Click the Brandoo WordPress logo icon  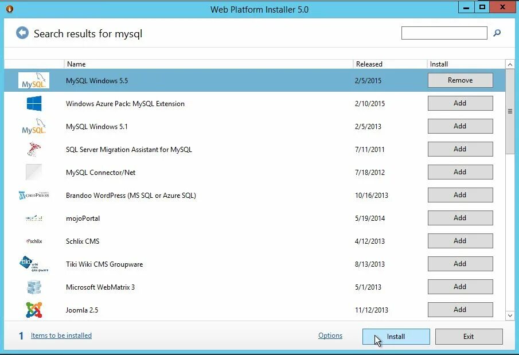(x=34, y=195)
